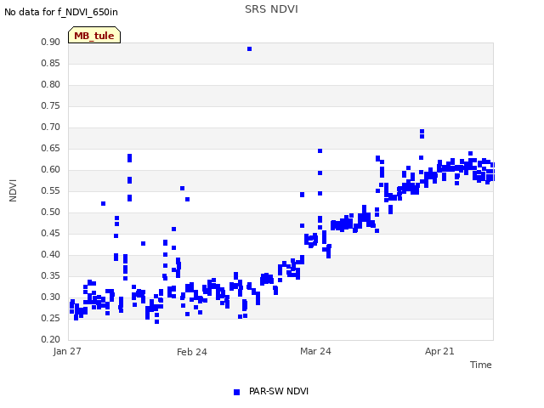Click the 0.35 y-axis tick label
Image resolution: width=544 pixels, height=408 pixels.
[51, 275]
